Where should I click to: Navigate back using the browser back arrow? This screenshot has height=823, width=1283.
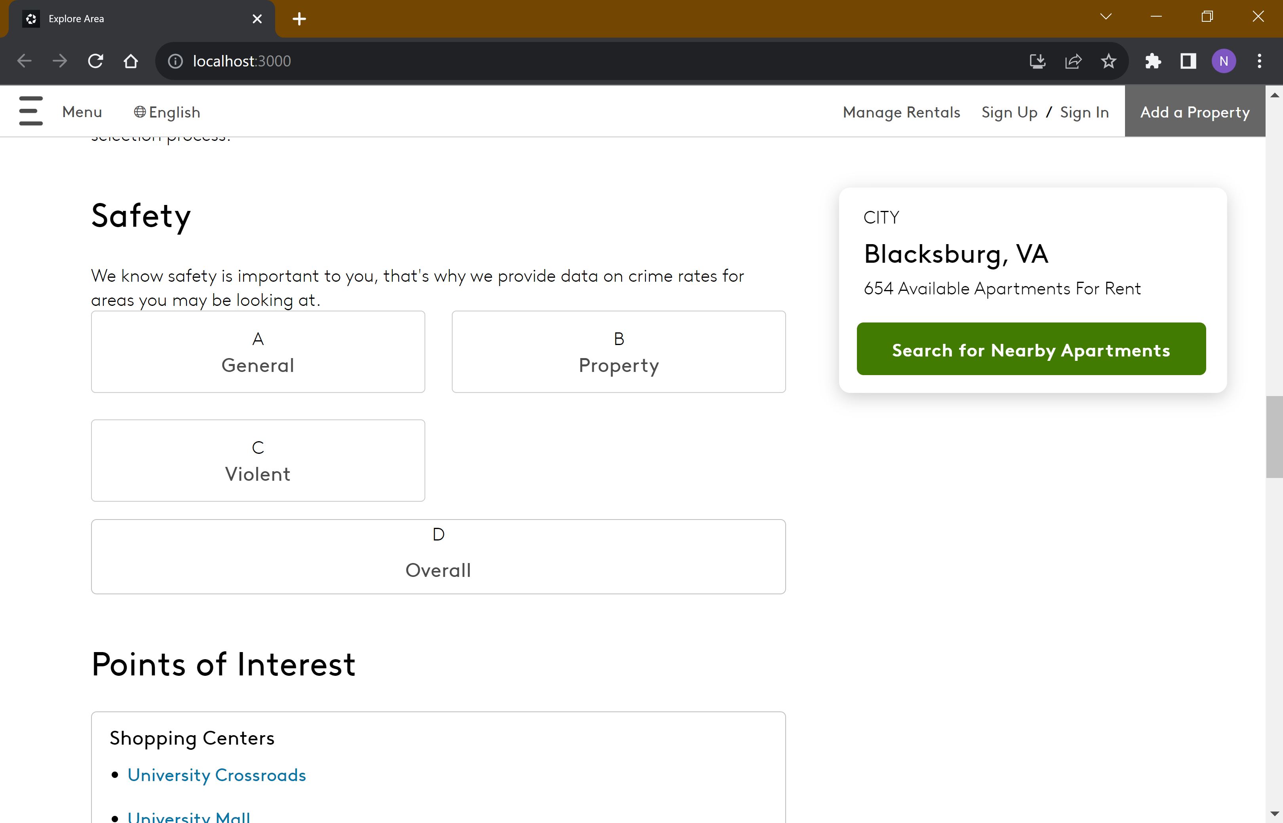point(23,61)
